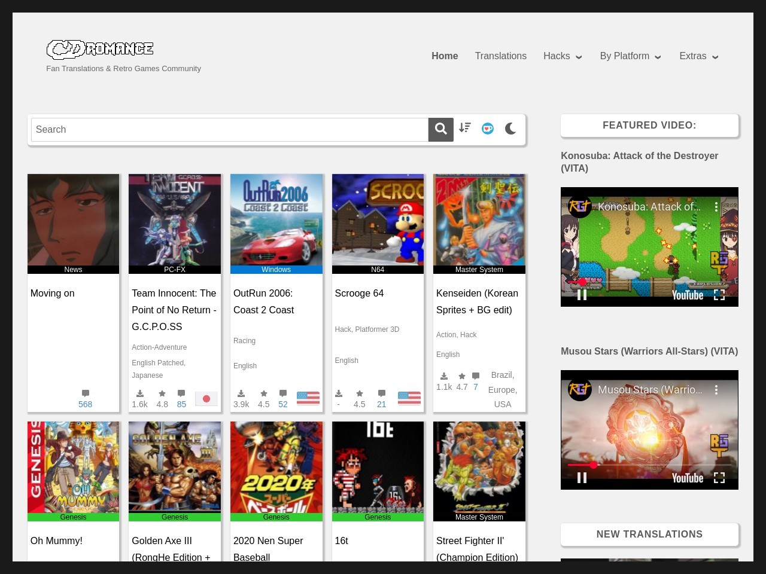Click download icon on Kenseiden card
Image resolution: width=766 pixels, height=574 pixels.
(x=444, y=376)
